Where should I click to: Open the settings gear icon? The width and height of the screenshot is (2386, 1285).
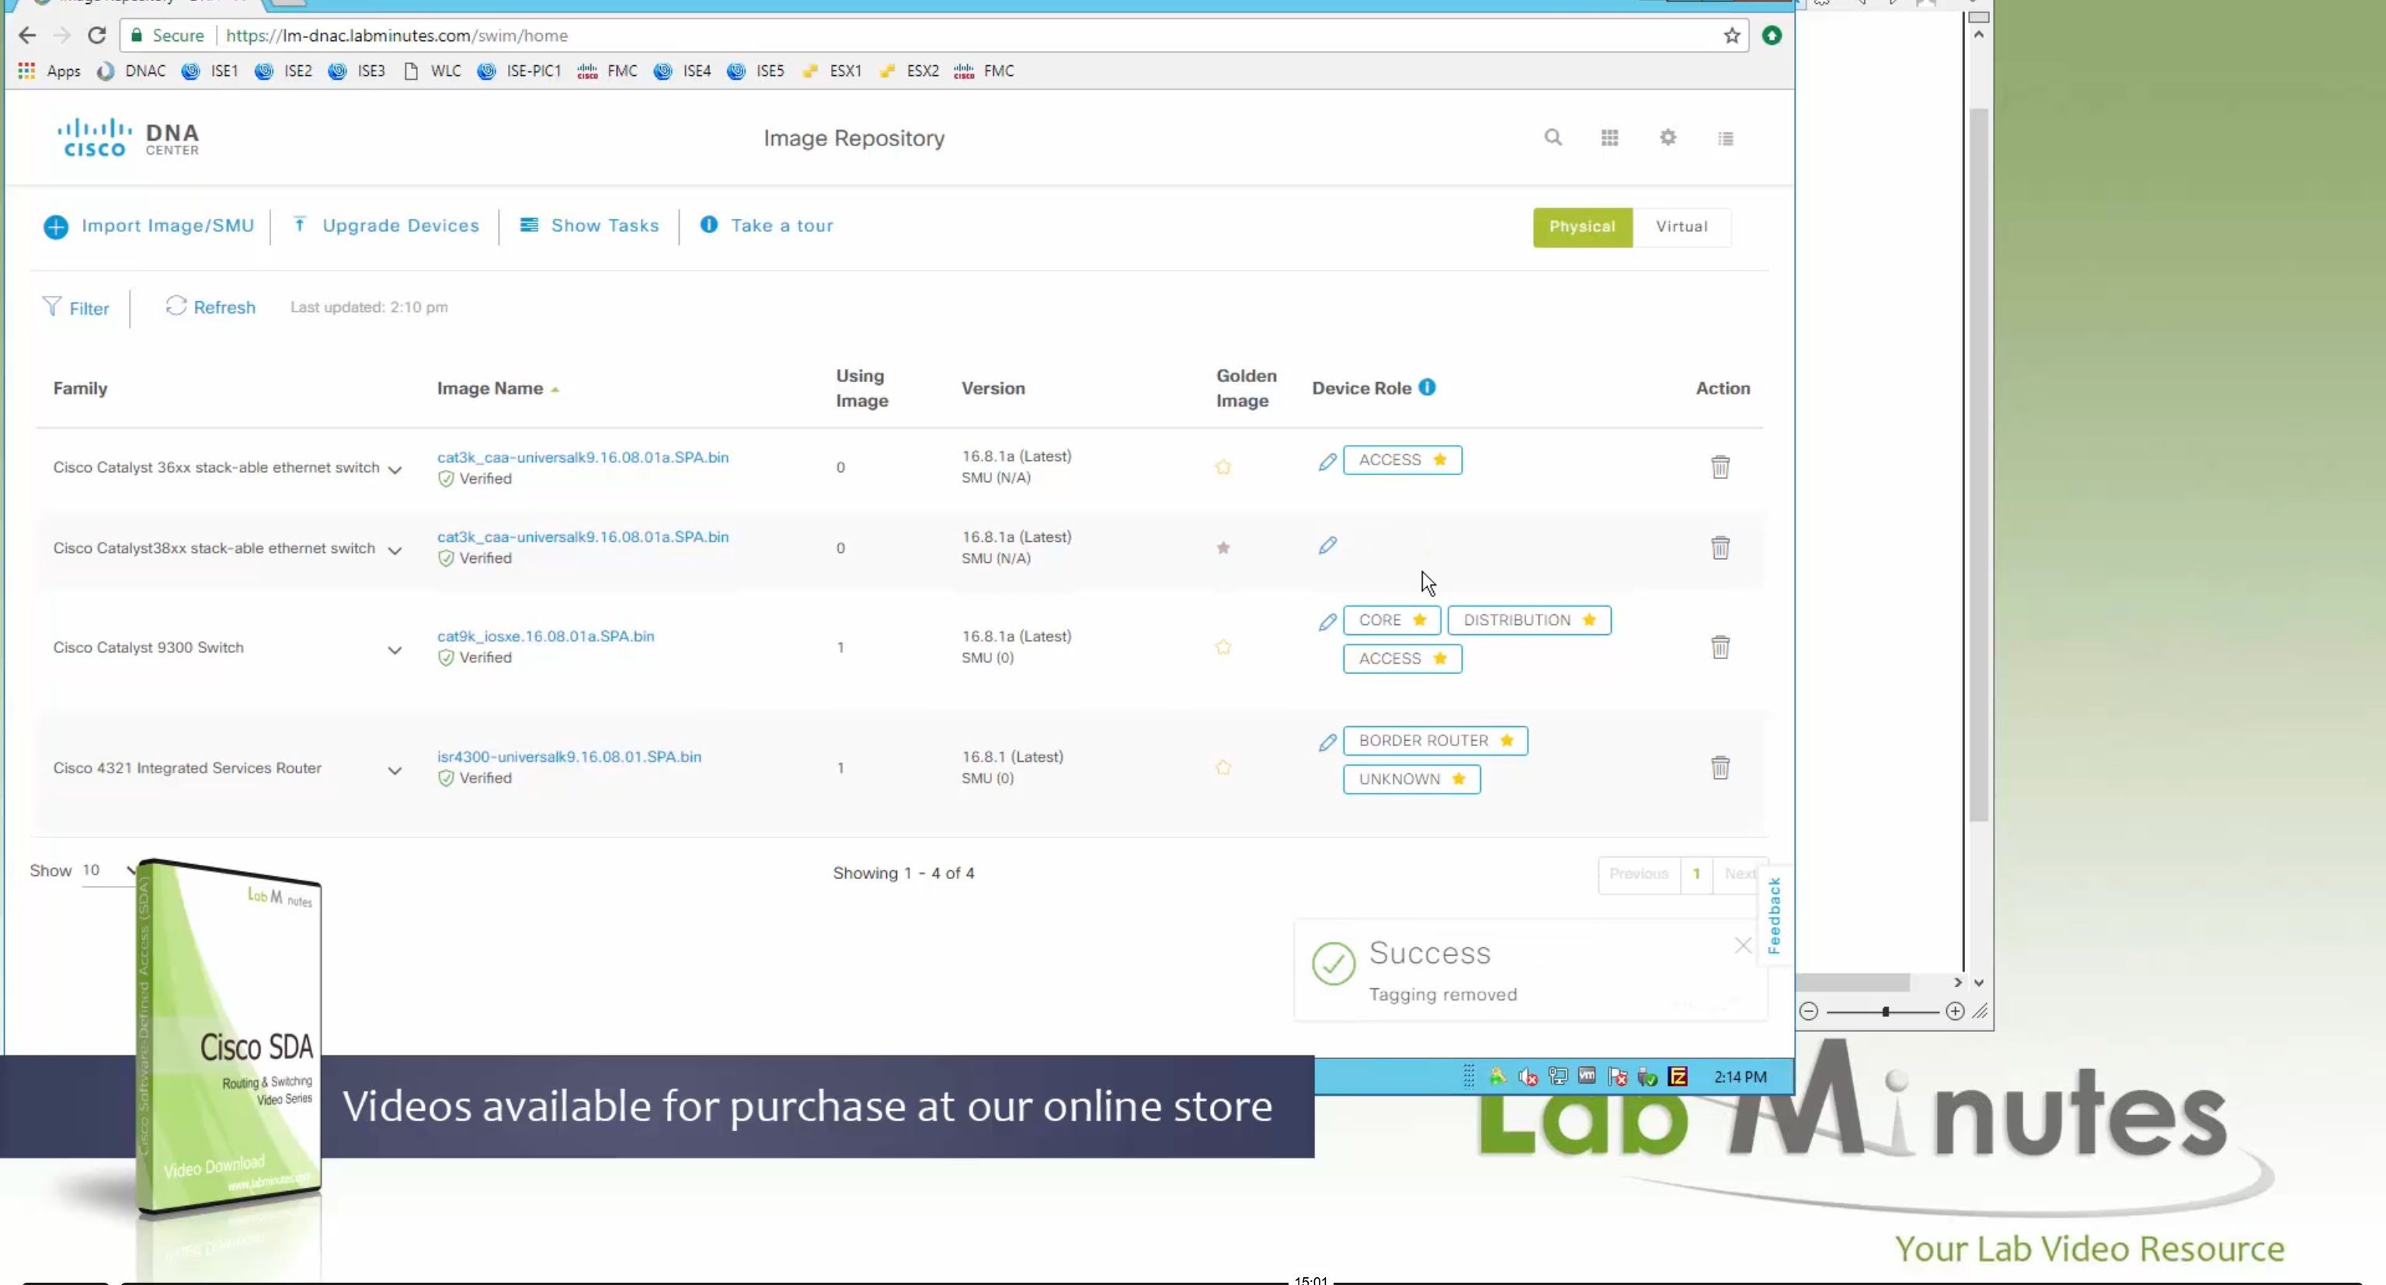pos(1668,138)
